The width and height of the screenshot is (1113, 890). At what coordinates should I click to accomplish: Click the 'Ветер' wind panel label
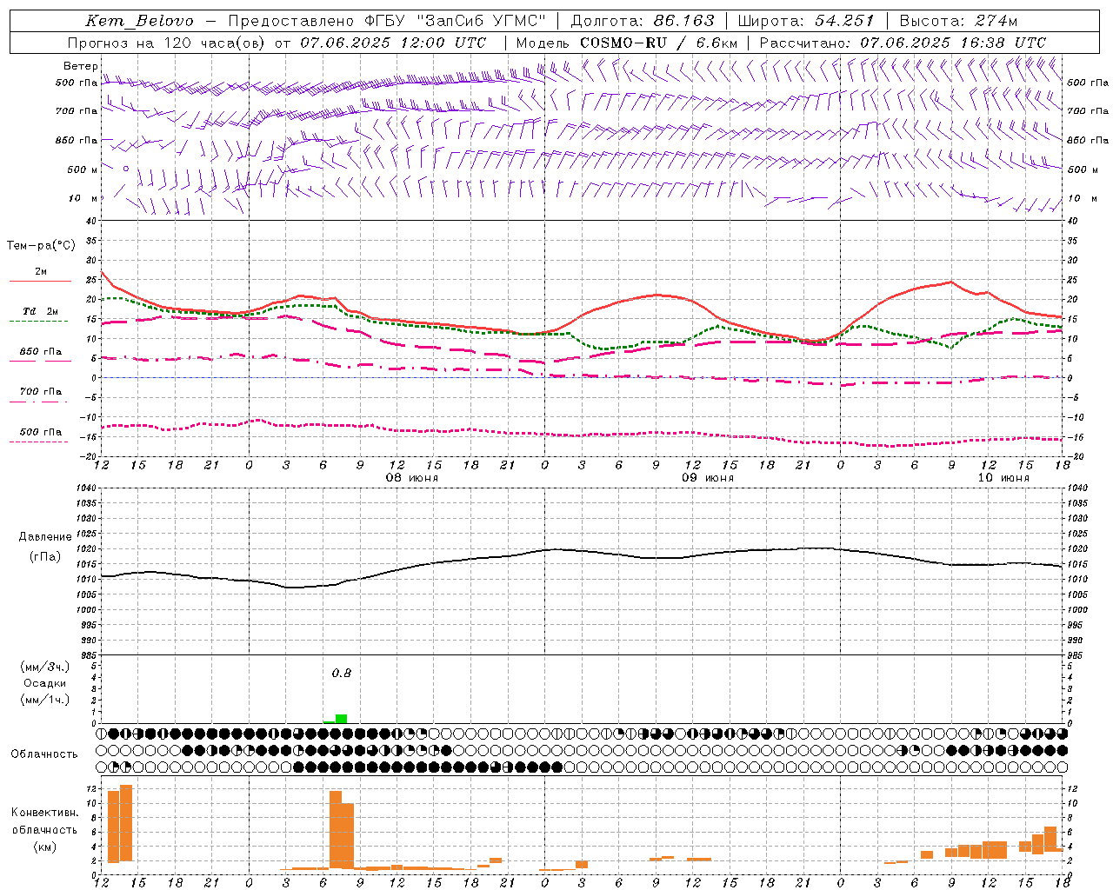tap(81, 66)
